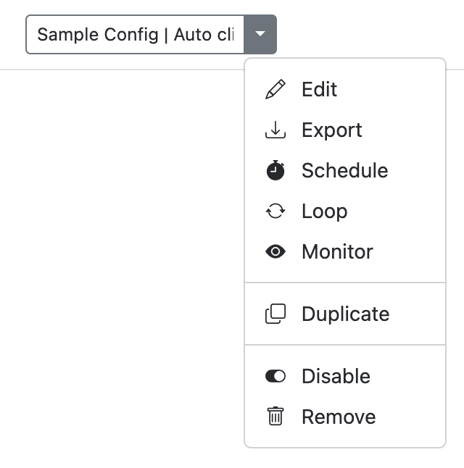Viewport: 464px width, 468px height.
Task: Click the overlapping squares Duplicate icon
Action: [275, 314]
